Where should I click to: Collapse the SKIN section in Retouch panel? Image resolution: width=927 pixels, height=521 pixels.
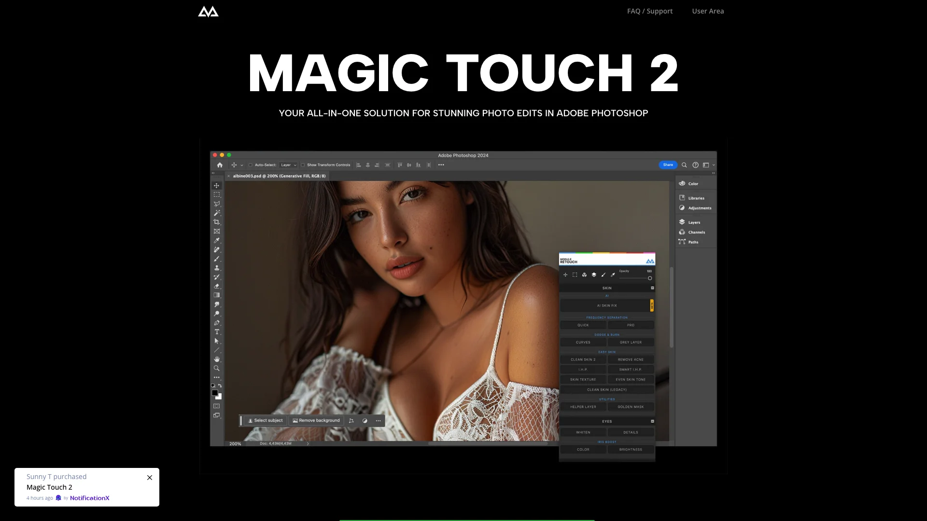point(653,288)
